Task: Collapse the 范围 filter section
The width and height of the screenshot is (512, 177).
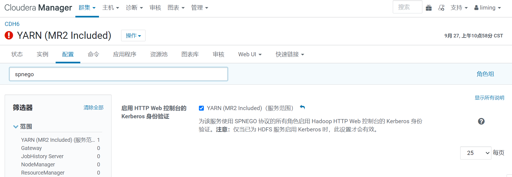Action: point(23,126)
